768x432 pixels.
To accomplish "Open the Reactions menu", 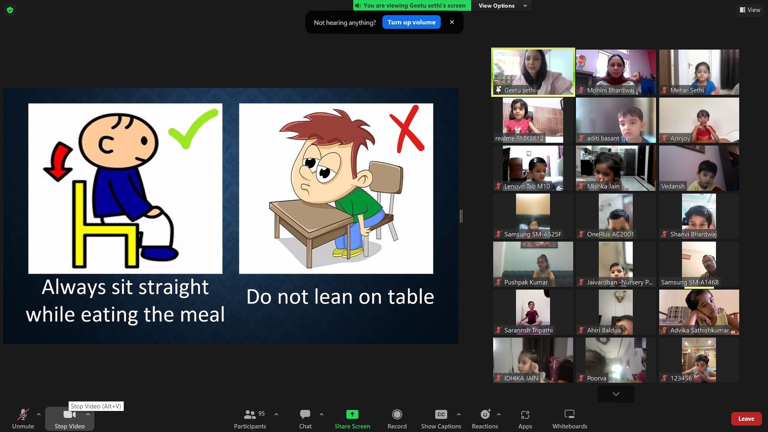I will [485, 419].
